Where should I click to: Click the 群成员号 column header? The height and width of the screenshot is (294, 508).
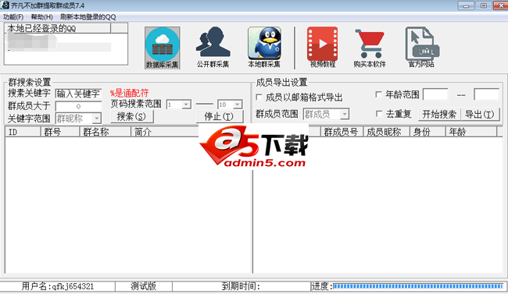point(342,132)
